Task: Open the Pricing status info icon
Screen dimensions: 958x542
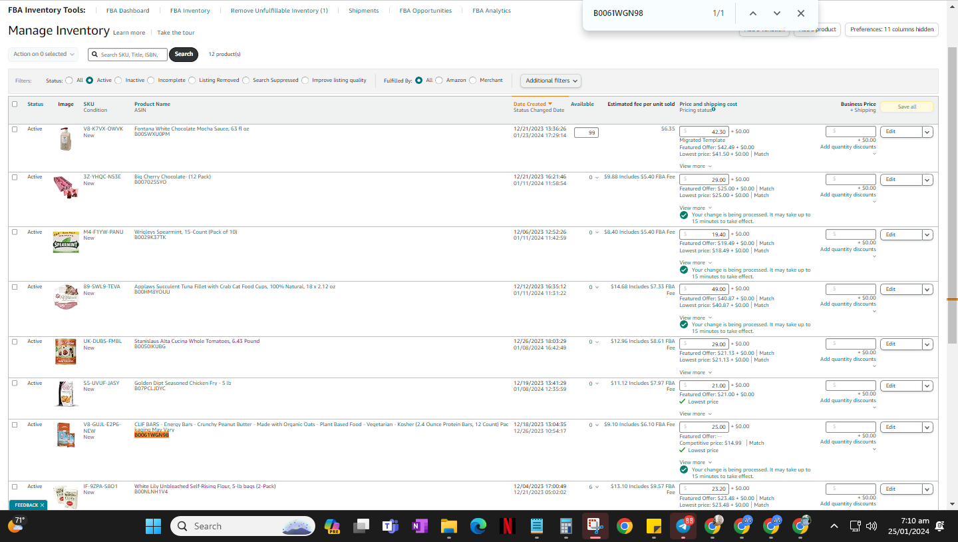Action: (714, 109)
